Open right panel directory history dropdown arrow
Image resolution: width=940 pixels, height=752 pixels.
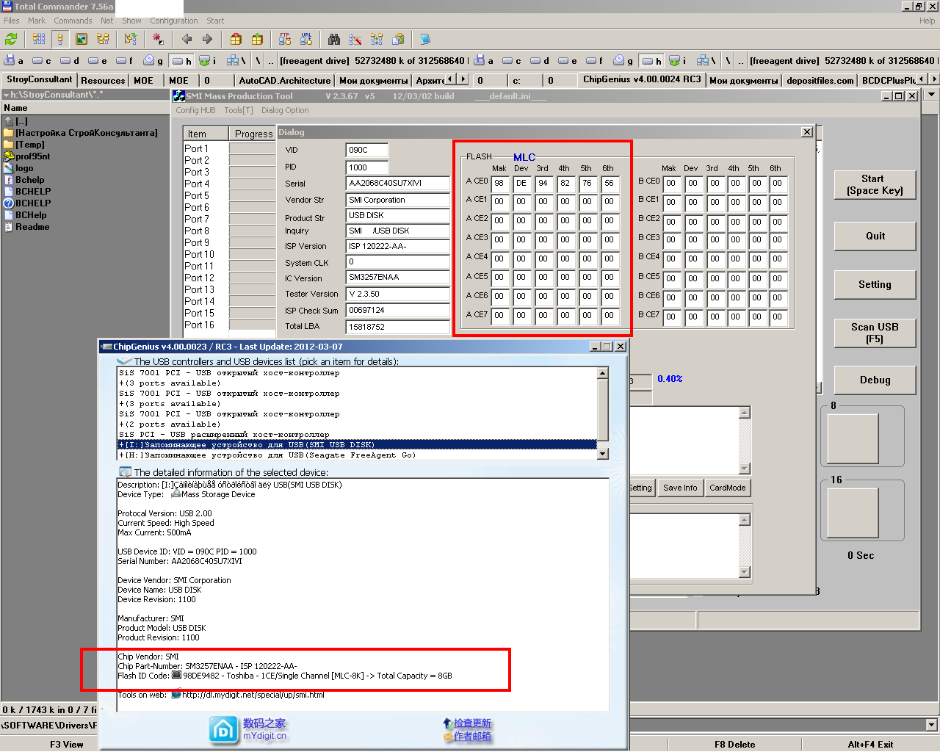[931, 95]
